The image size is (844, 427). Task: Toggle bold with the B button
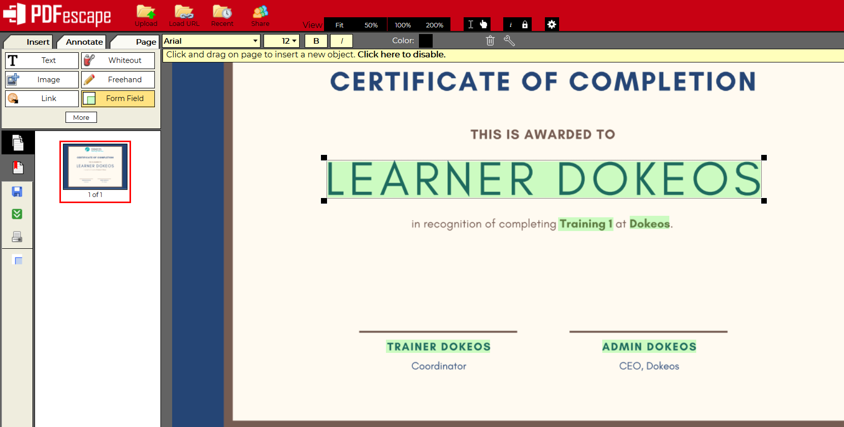(x=316, y=41)
